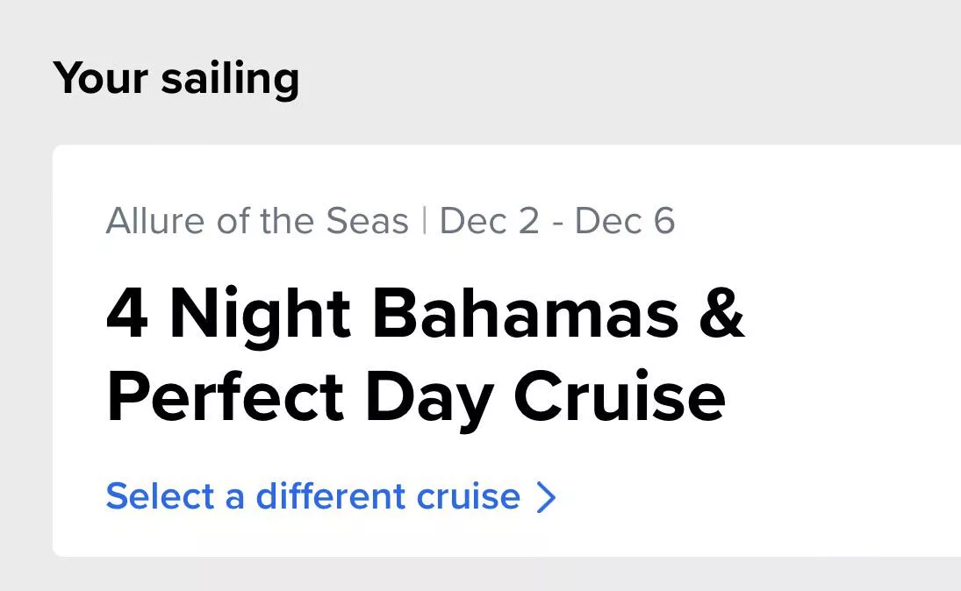The width and height of the screenshot is (961, 591).
Task: Click the word Cruise in the title
Action: [619, 396]
